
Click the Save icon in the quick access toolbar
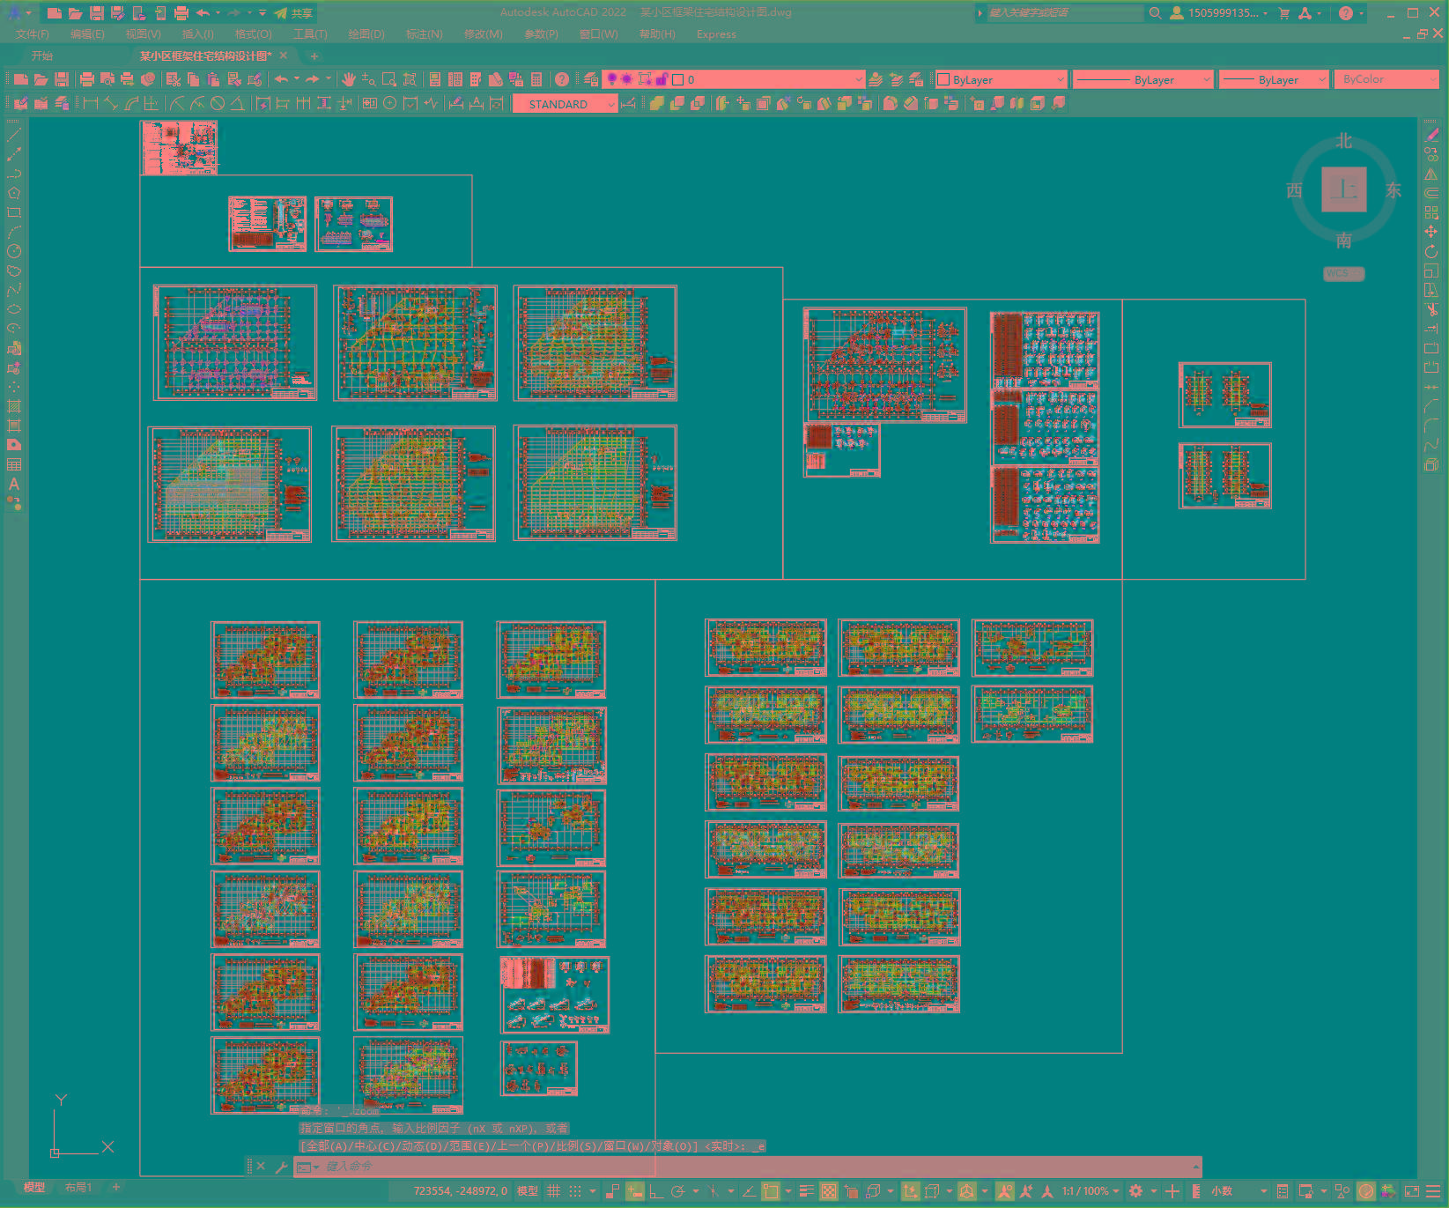(97, 13)
